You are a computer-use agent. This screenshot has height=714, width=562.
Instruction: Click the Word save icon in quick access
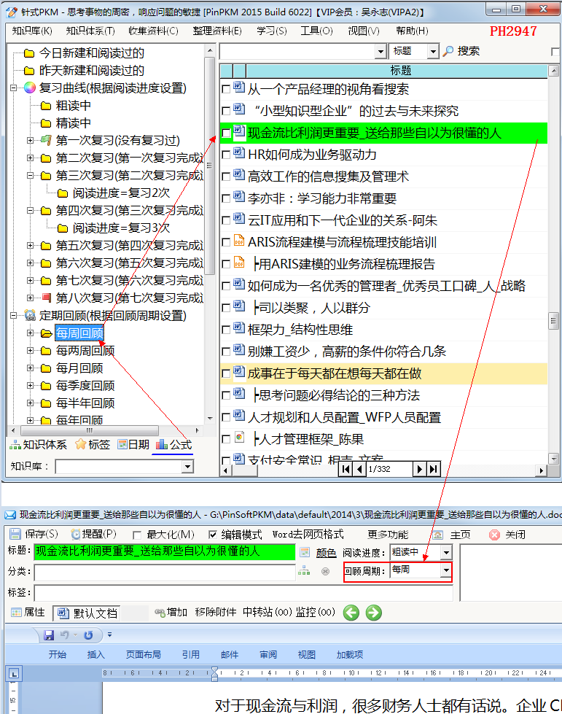tap(49, 635)
